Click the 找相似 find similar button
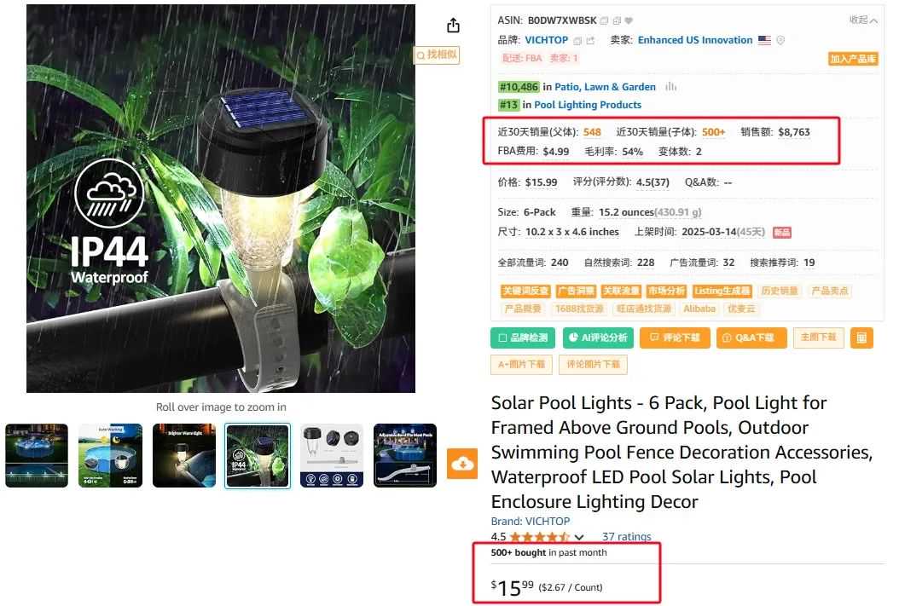 437,55
